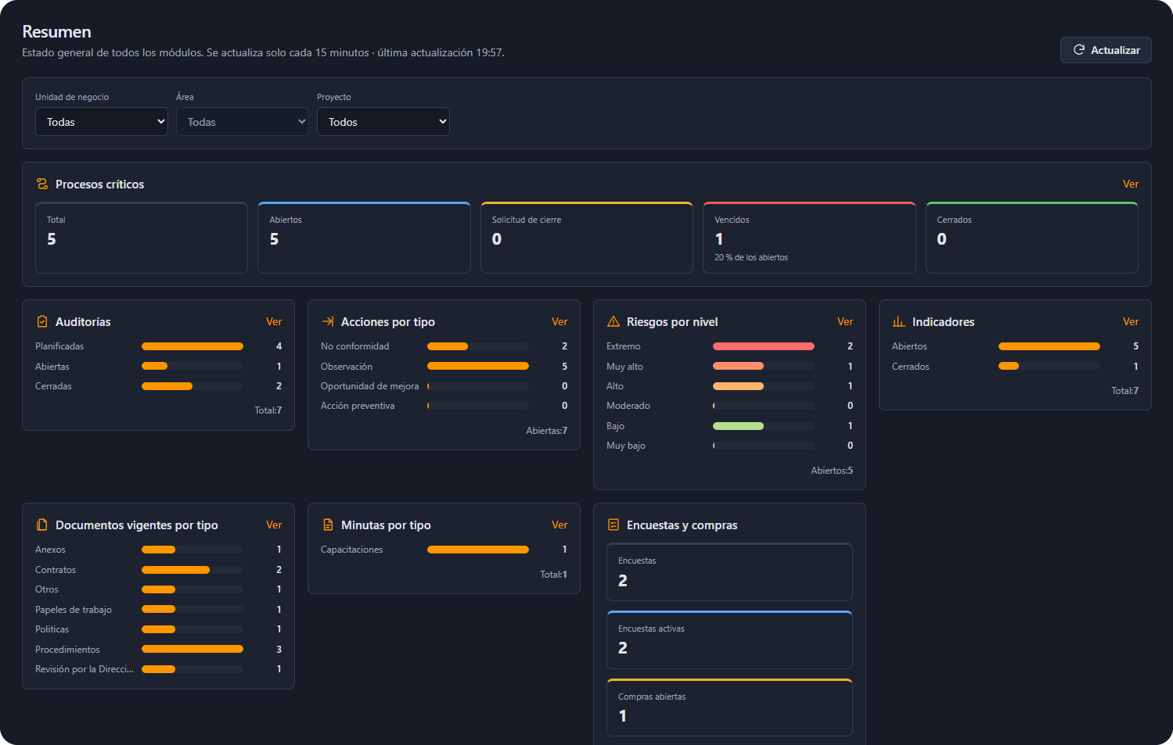Click the 'Papeles de trabajo' label
Image resolution: width=1173 pixels, height=745 pixels.
pos(74,610)
